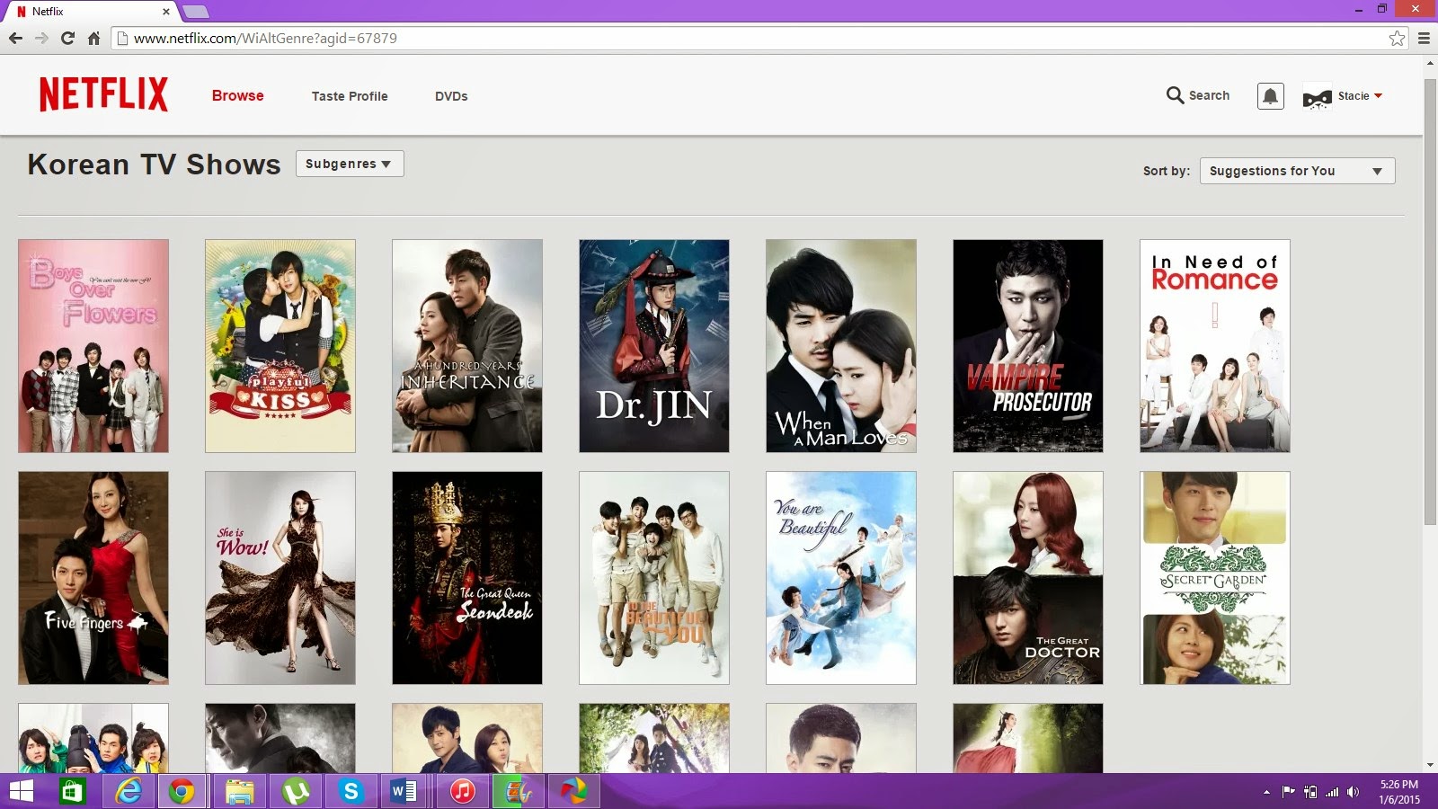Open Vampire Prosecutor poster
This screenshot has width=1438, height=809.
(x=1028, y=346)
